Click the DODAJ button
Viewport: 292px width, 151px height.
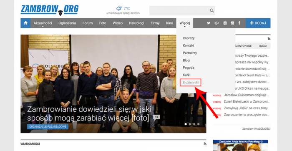258,23
